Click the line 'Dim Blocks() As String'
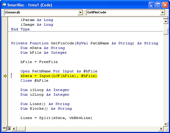Image resolution: width=170 pixels, height=133 pixels. [46, 108]
